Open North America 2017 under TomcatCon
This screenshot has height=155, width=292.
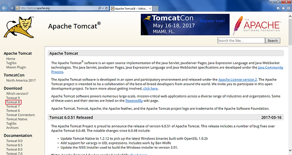click(21, 81)
